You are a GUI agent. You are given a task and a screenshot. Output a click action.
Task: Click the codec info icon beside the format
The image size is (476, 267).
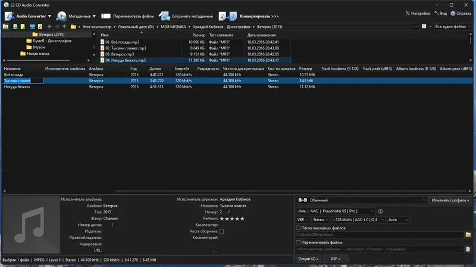[381, 211]
